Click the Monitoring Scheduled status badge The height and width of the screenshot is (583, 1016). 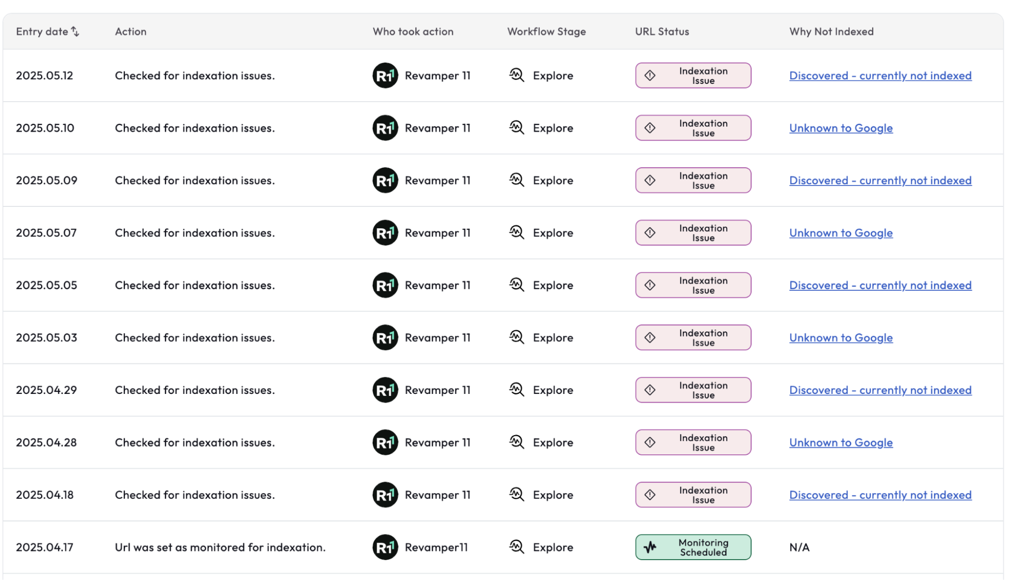[693, 547]
